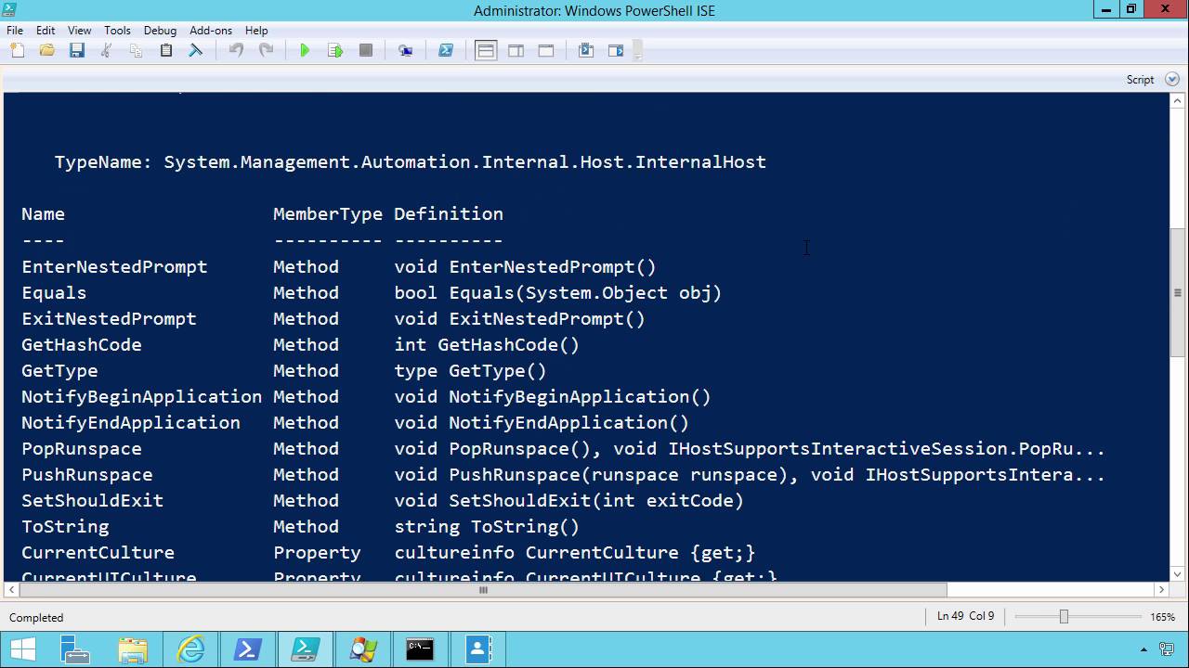Paste from clipboard toolbar icon
The height and width of the screenshot is (668, 1189).
166,51
